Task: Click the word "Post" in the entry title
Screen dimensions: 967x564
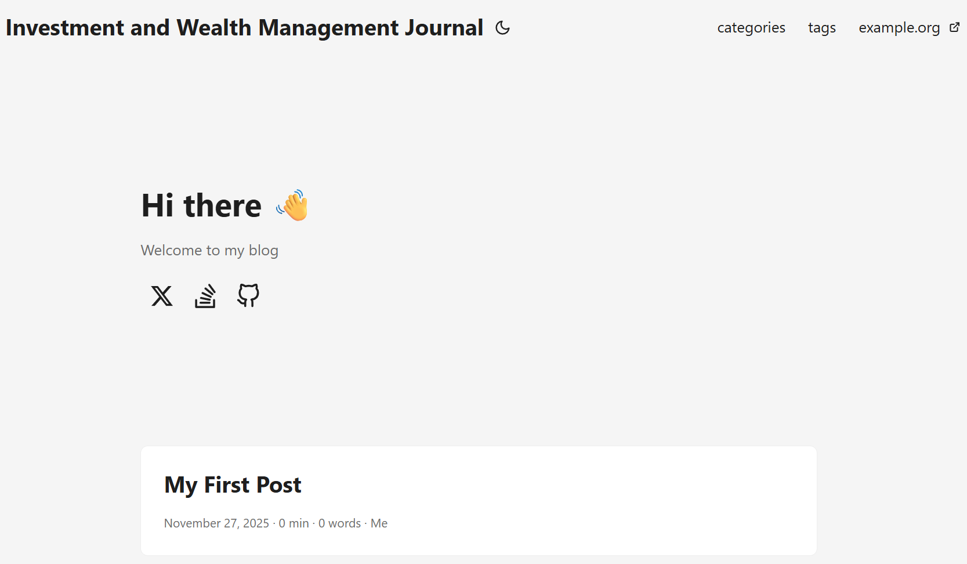Action: click(x=278, y=485)
